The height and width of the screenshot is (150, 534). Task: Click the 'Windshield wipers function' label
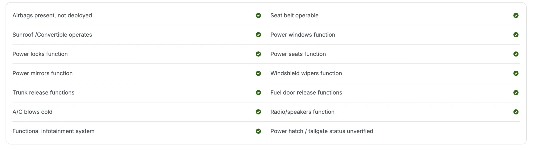(x=306, y=73)
